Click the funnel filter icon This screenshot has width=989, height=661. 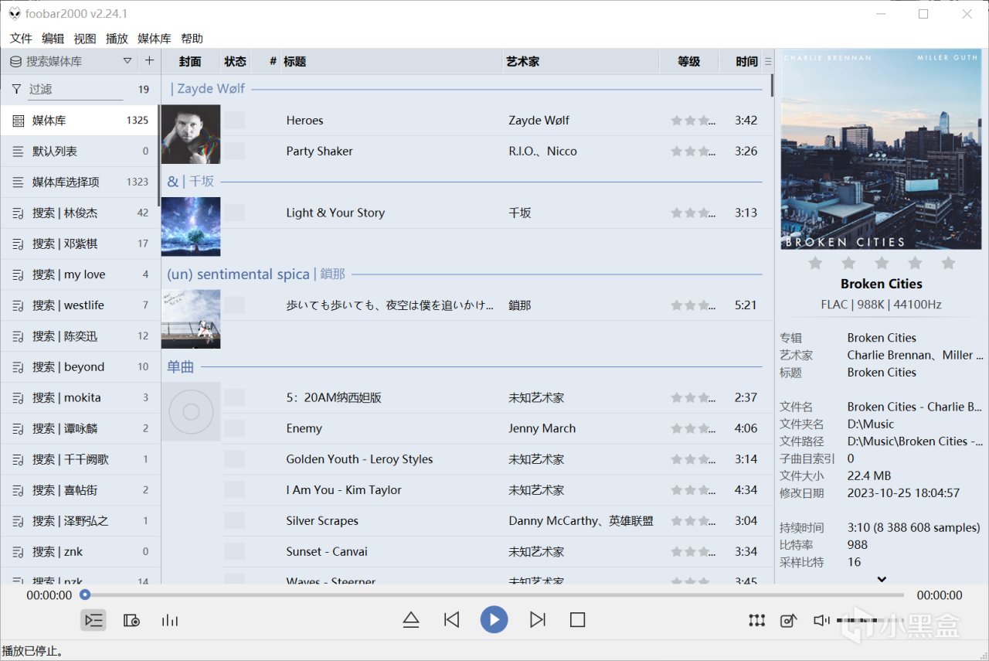16,89
